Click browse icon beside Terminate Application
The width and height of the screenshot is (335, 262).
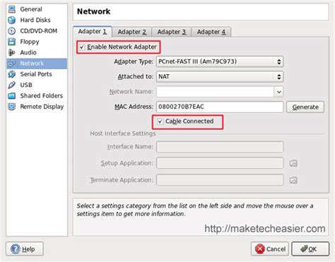[293, 180]
